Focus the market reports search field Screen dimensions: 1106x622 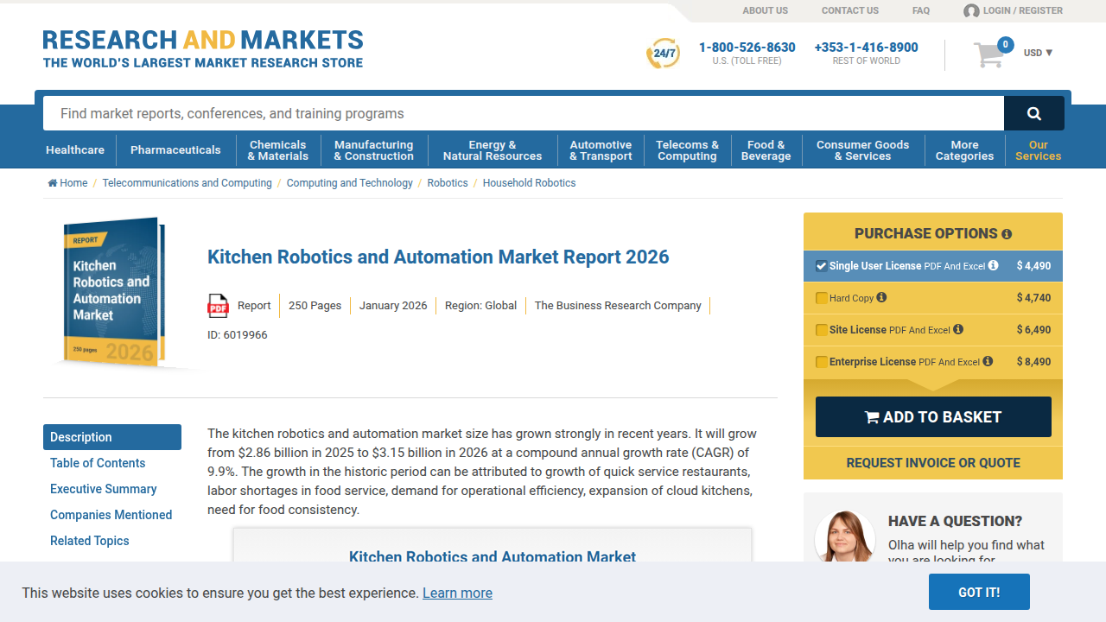coord(524,113)
